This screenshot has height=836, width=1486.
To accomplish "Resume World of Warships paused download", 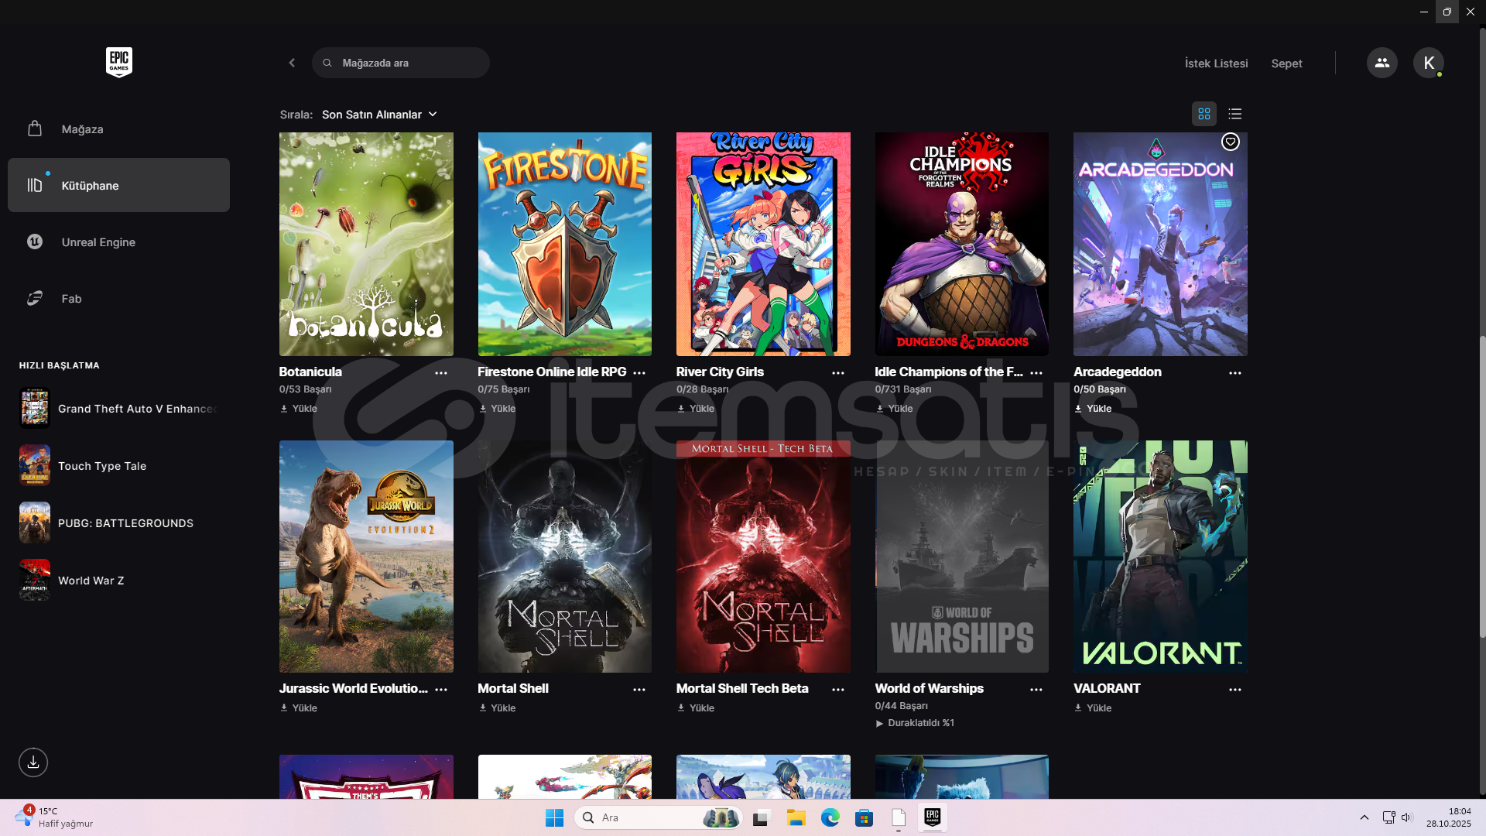I will pyautogui.click(x=915, y=723).
